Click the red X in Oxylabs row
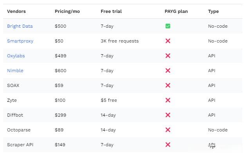Image resolution: width=248 pixels, height=156 pixels. pyautogui.click(x=168, y=56)
